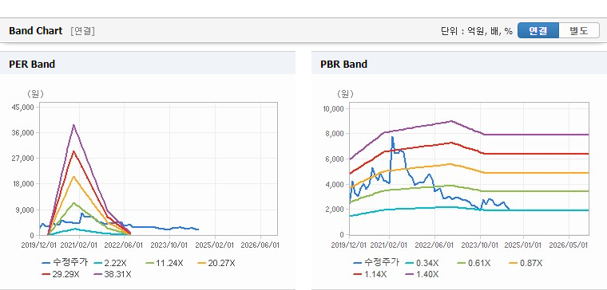Click the peak of the purple PER line

click(x=73, y=125)
